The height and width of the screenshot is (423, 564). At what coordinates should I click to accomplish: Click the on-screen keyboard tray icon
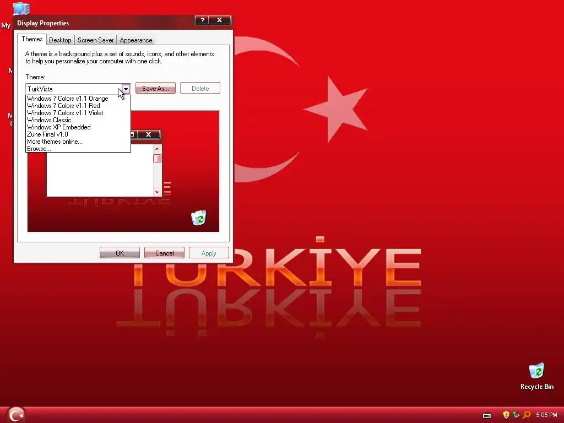[x=487, y=415]
